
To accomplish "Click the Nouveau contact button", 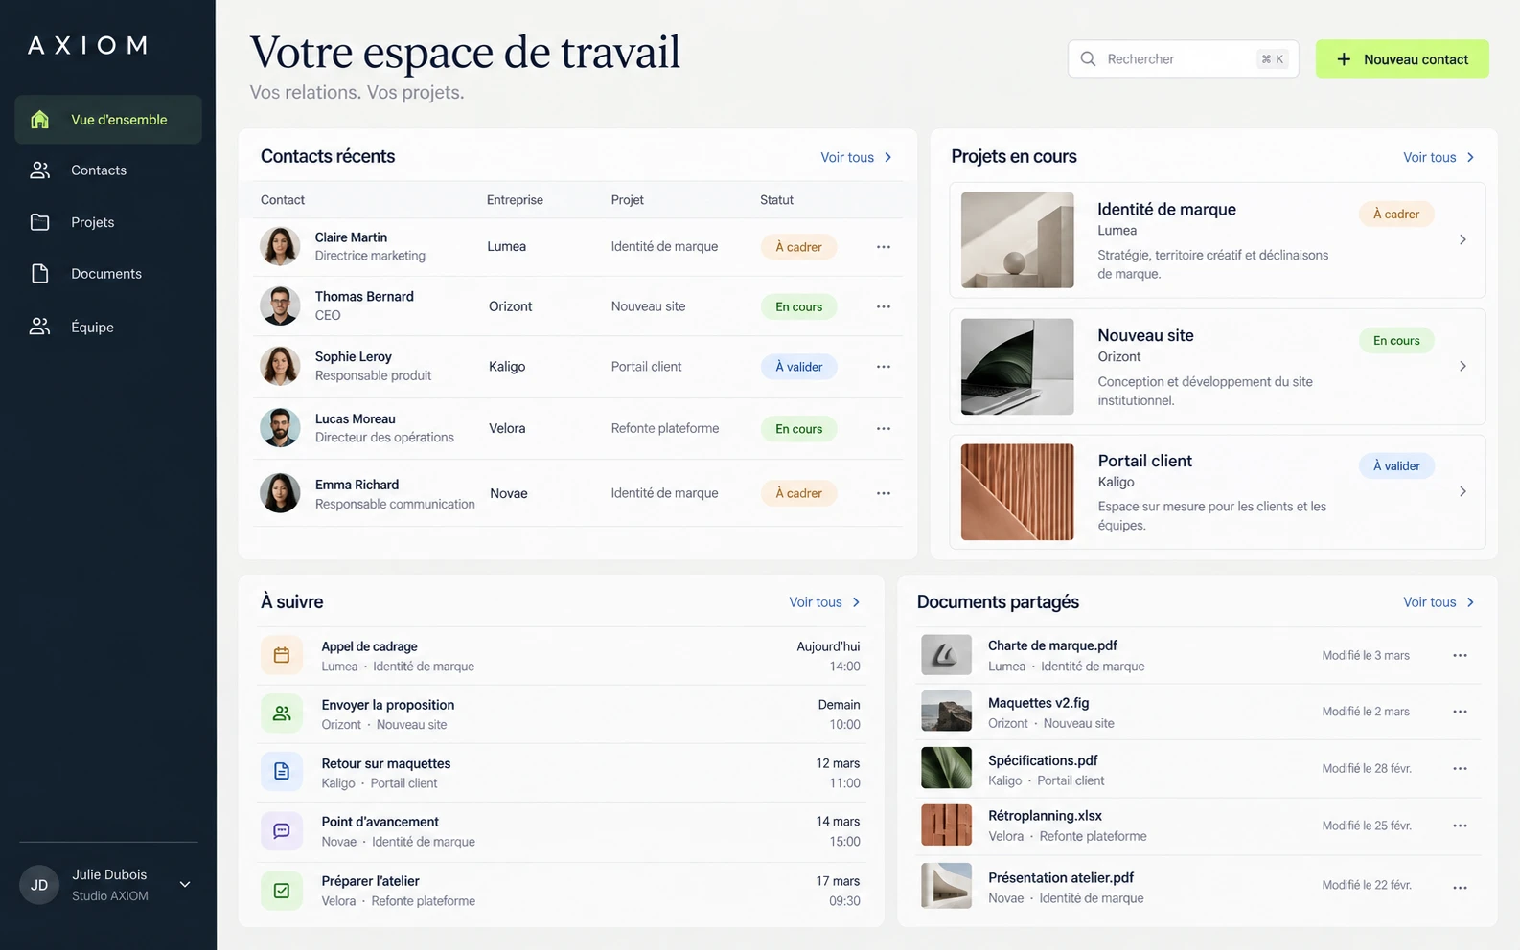I will coord(1402,59).
